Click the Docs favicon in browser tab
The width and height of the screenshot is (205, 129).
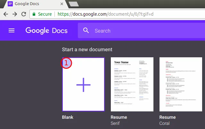click(10, 4)
